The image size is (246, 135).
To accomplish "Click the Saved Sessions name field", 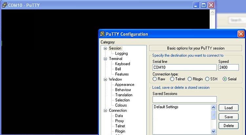I will pos(184,99).
